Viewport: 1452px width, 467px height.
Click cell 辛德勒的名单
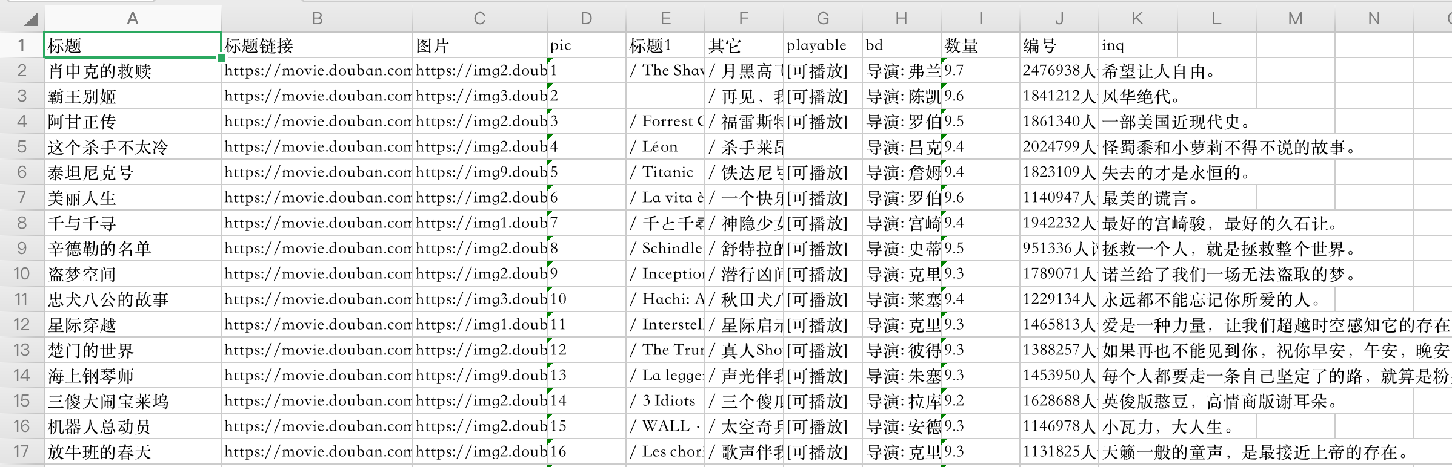133,249
